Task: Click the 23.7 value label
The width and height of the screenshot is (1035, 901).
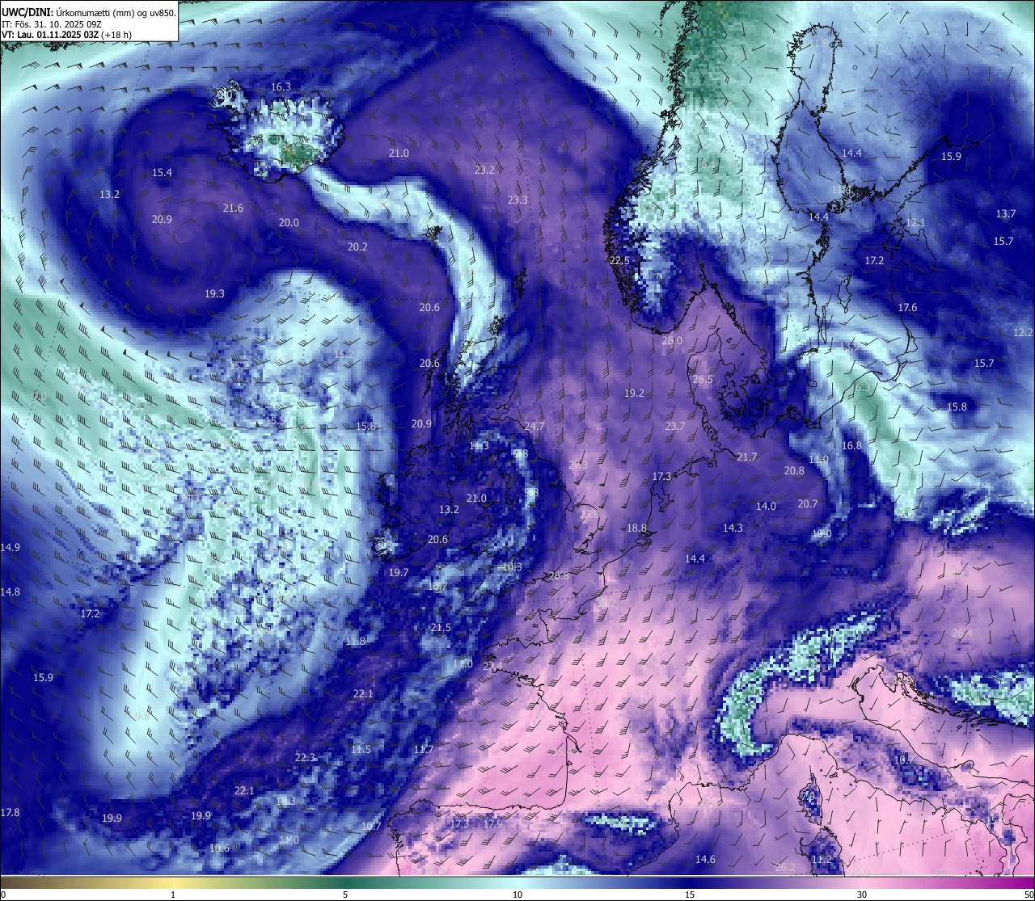Action: [674, 426]
